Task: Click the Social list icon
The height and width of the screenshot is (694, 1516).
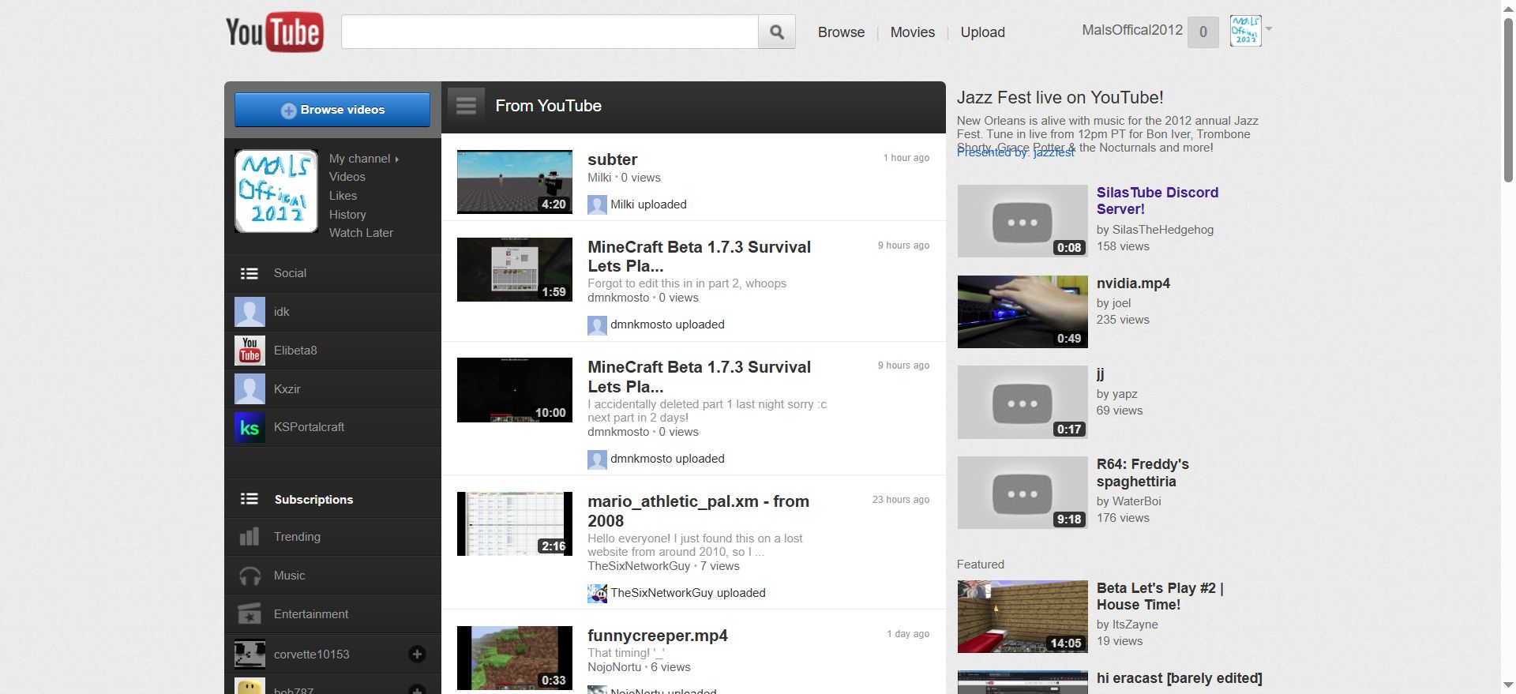Action: tap(250, 273)
